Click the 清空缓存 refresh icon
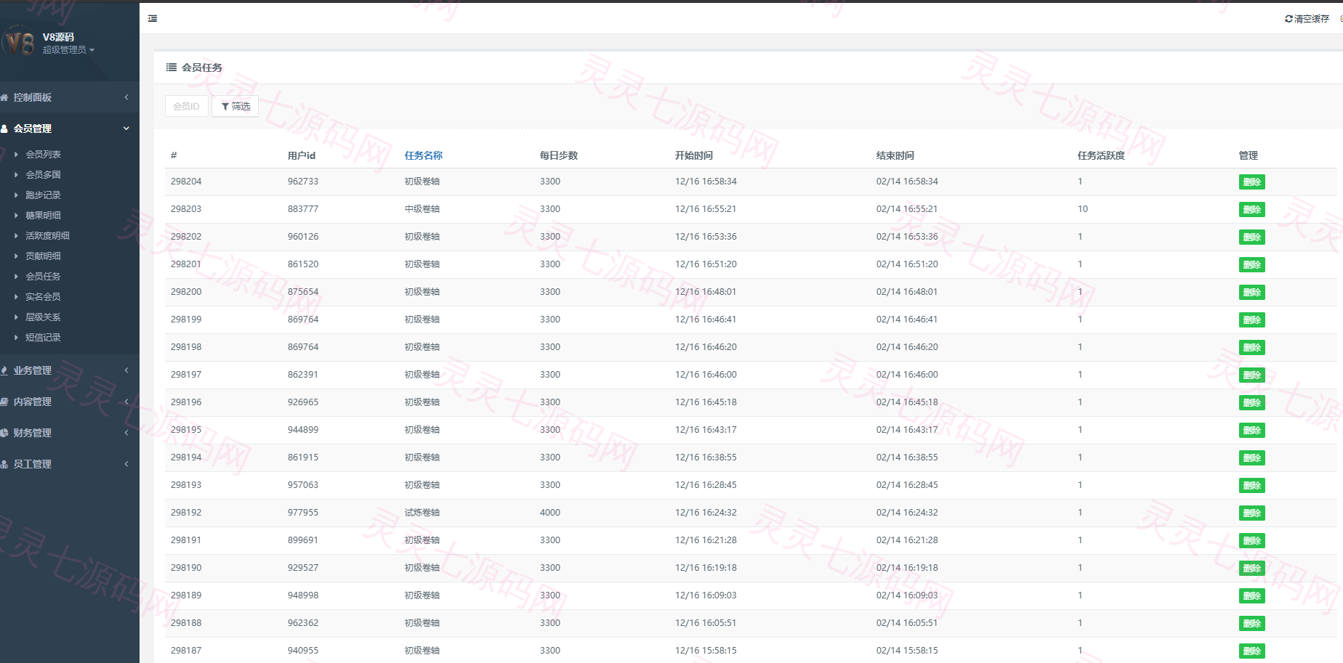1343x663 pixels. [x=1288, y=19]
